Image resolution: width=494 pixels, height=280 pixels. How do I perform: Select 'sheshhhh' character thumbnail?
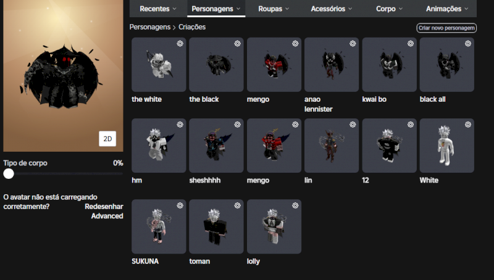(x=217, y=146)
